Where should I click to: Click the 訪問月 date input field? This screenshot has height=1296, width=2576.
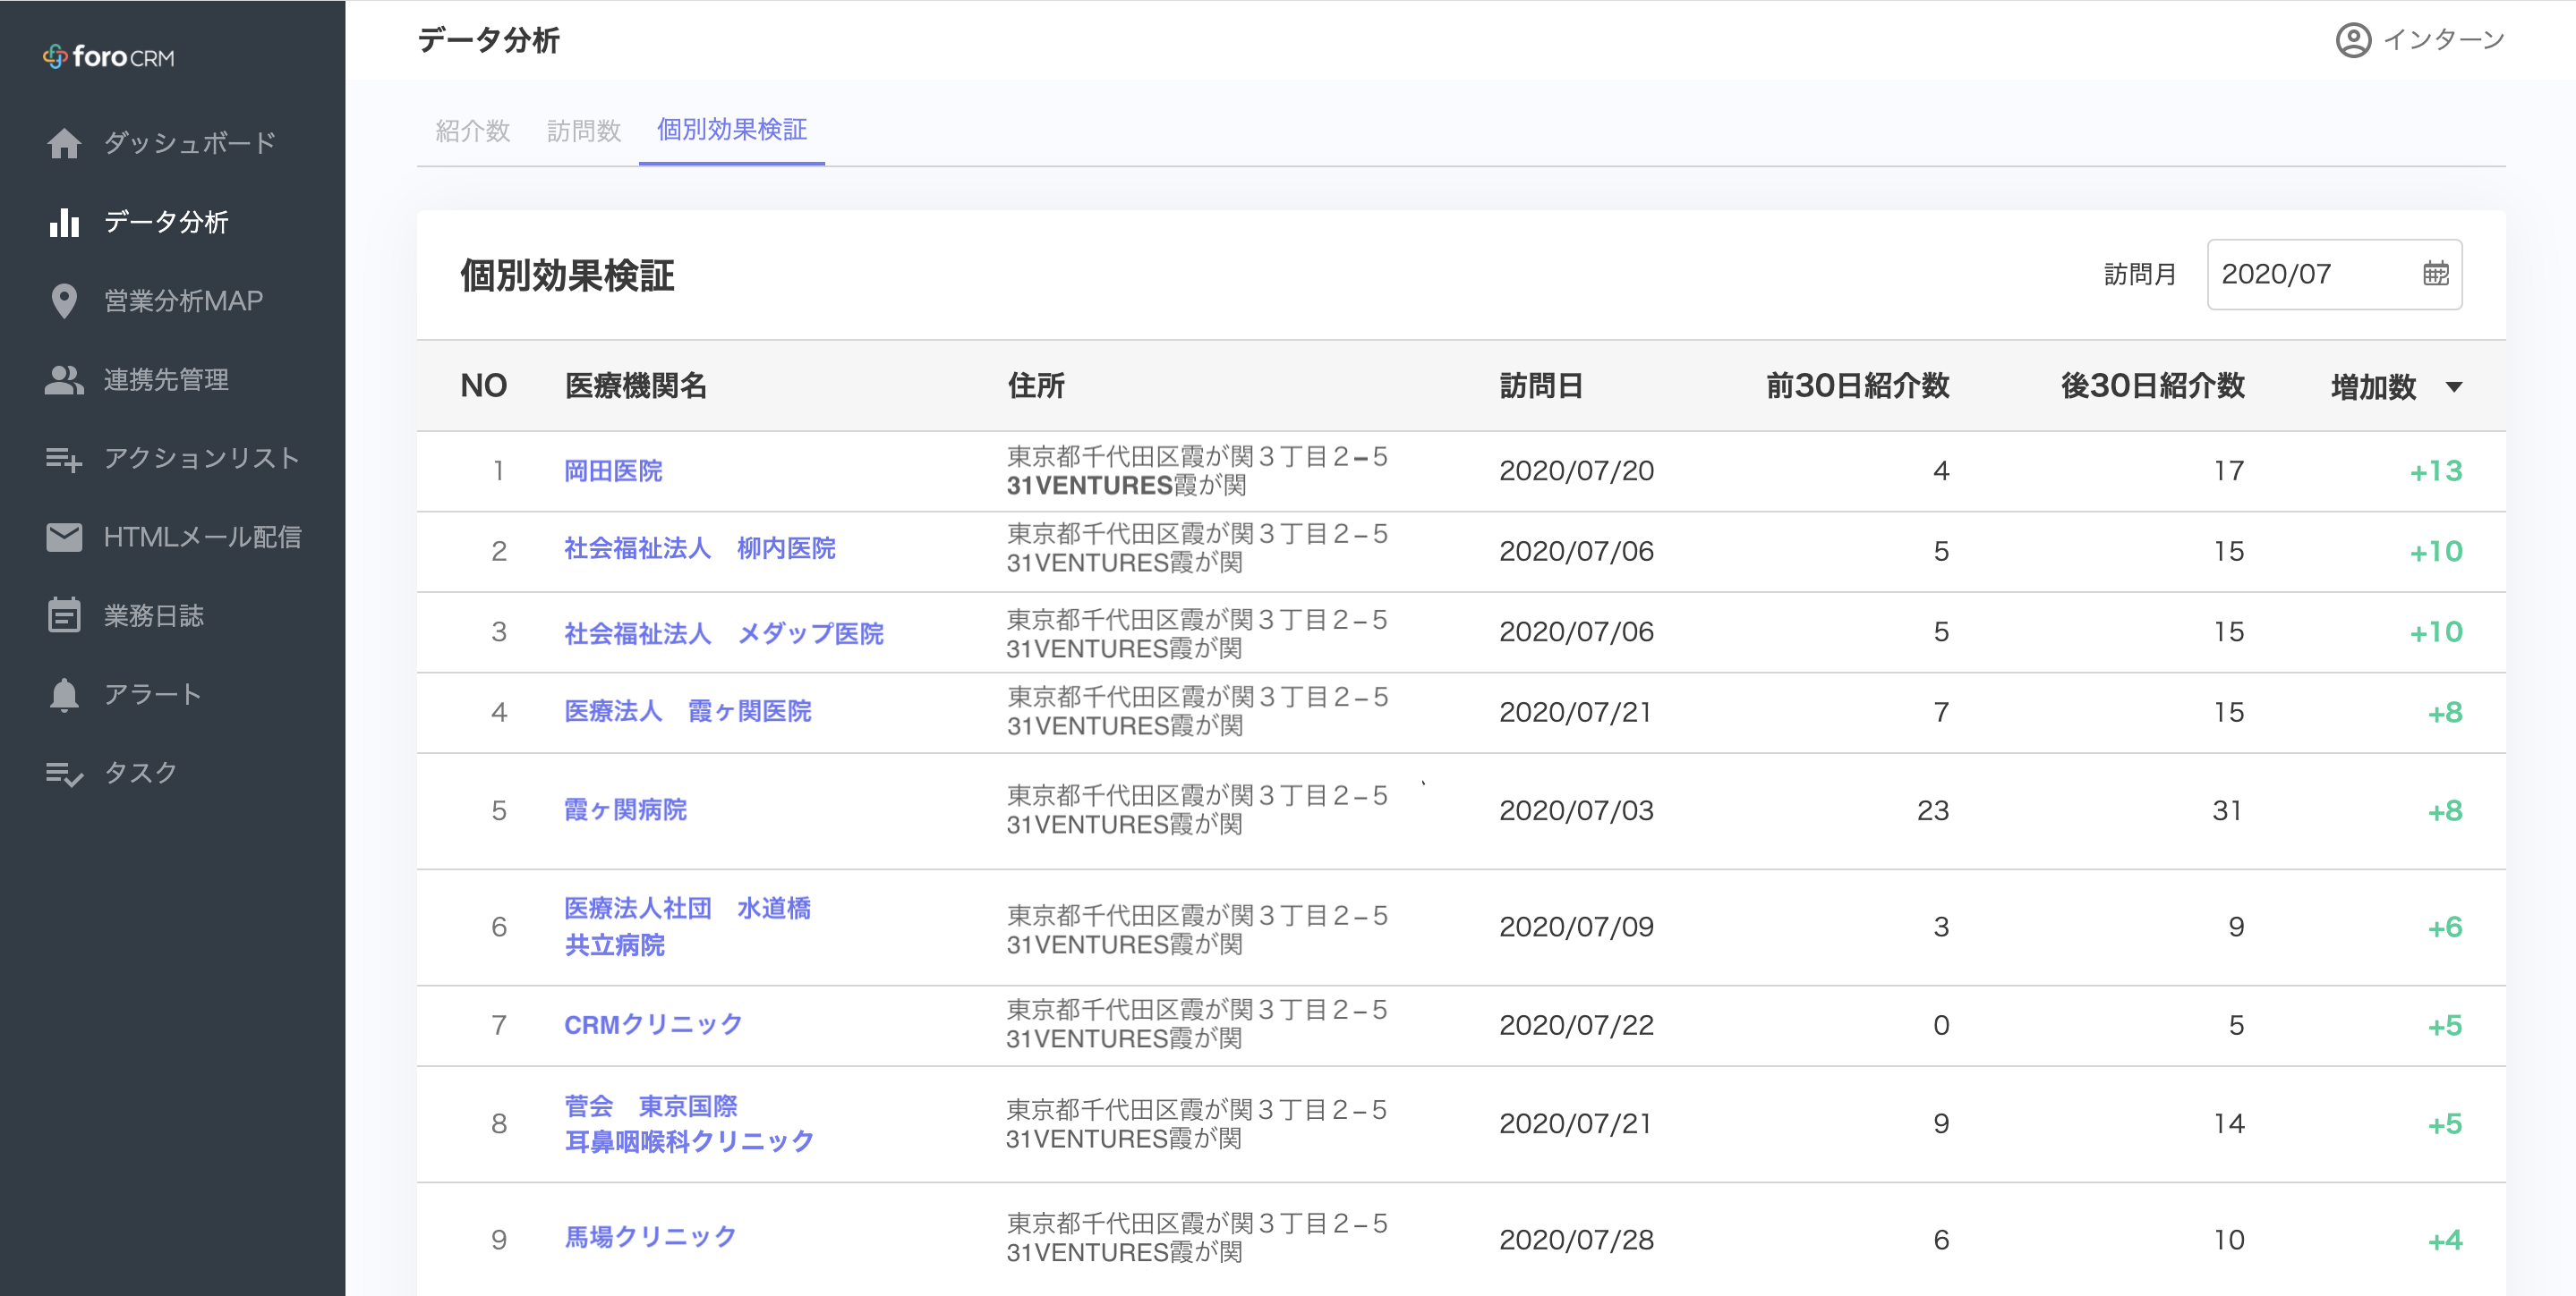(2334, 274)
